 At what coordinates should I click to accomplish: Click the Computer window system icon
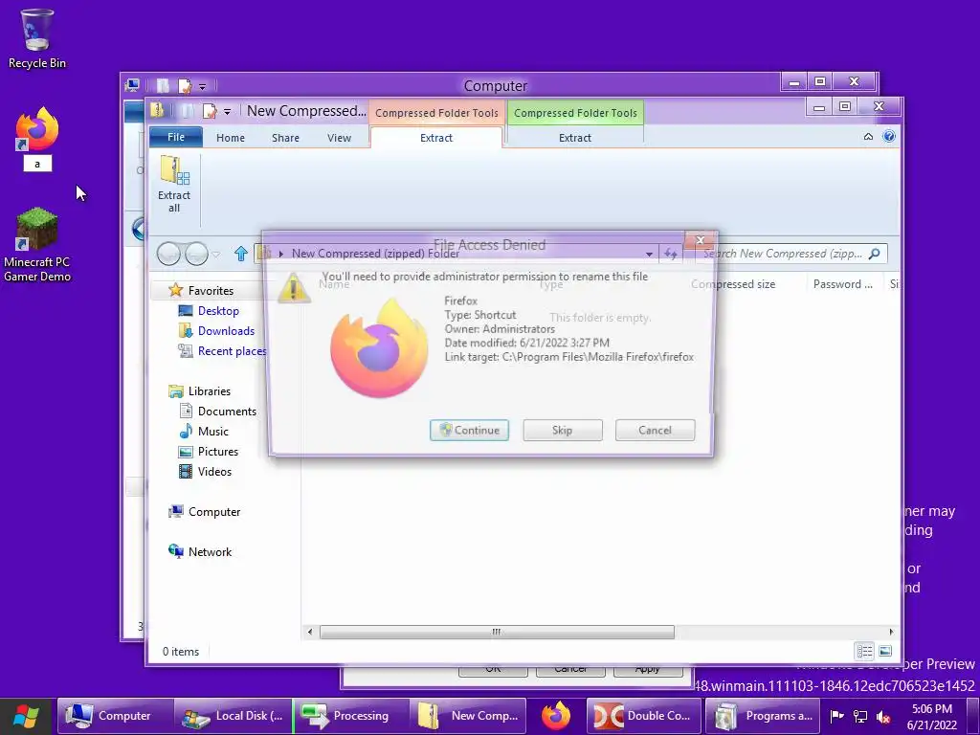[x=132, y=85]
